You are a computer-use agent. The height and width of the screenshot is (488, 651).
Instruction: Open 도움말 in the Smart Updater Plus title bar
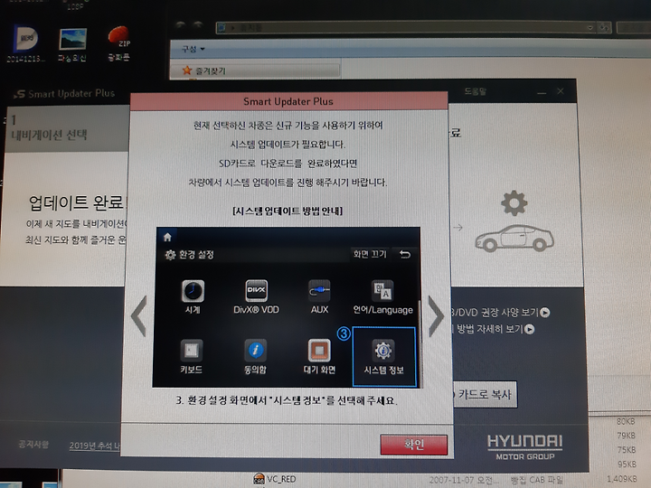475,91
